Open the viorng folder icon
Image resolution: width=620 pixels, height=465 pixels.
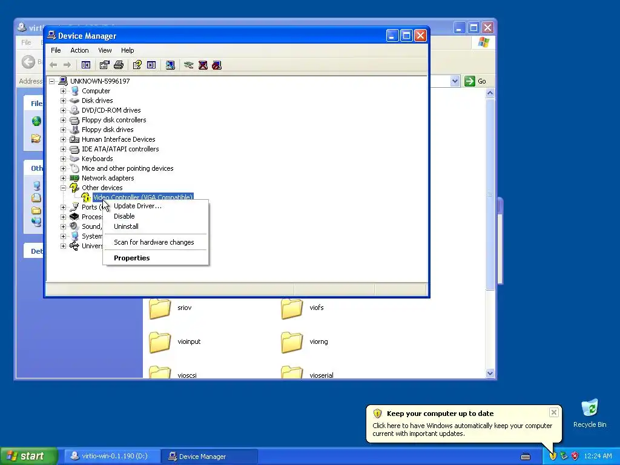tap(292, 342)
